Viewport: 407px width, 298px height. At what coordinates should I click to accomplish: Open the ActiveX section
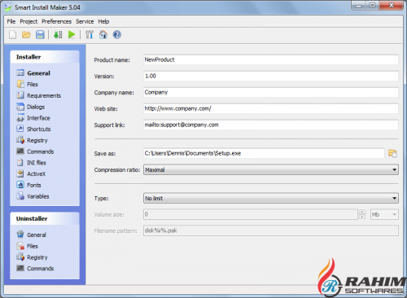click(31, 174)
